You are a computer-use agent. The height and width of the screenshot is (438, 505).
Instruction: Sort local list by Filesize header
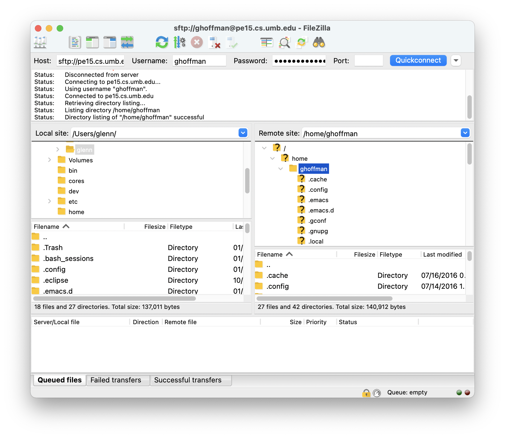click(x=146, y=227)
